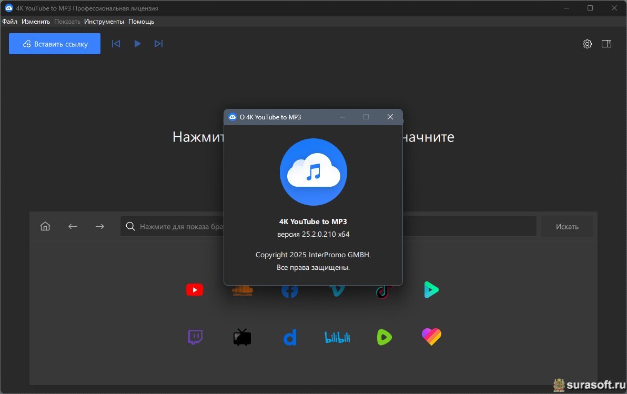Click the version 25.2.0.210 x64 text
The width and height of the screenshot is (627, 394).
(313, 235)
